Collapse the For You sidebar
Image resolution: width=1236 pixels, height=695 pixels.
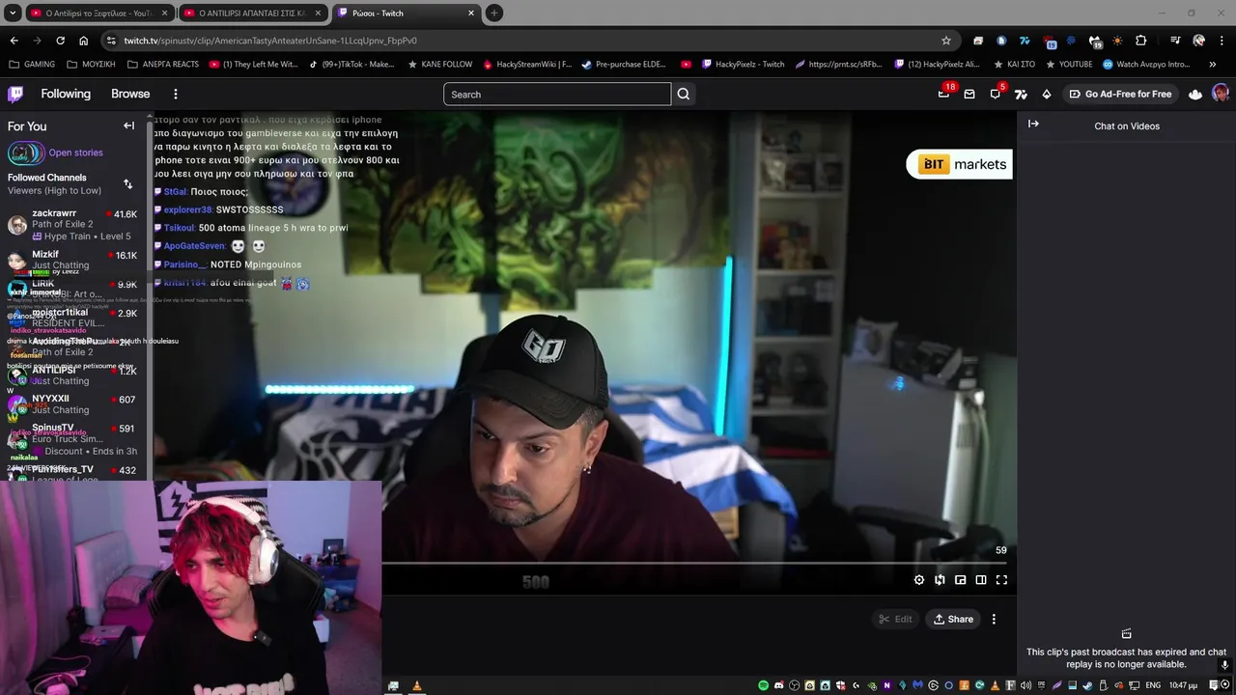[128, 125]
